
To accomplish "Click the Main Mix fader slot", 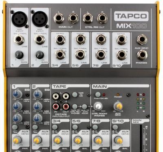I will pos(141,138).
